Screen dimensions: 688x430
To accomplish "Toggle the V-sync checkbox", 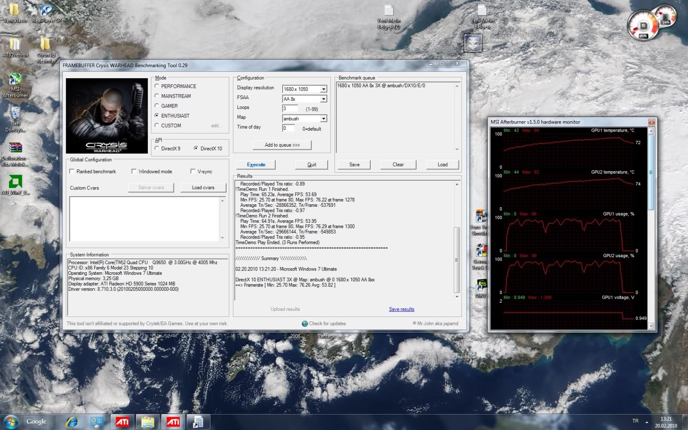I will point(193,171).
